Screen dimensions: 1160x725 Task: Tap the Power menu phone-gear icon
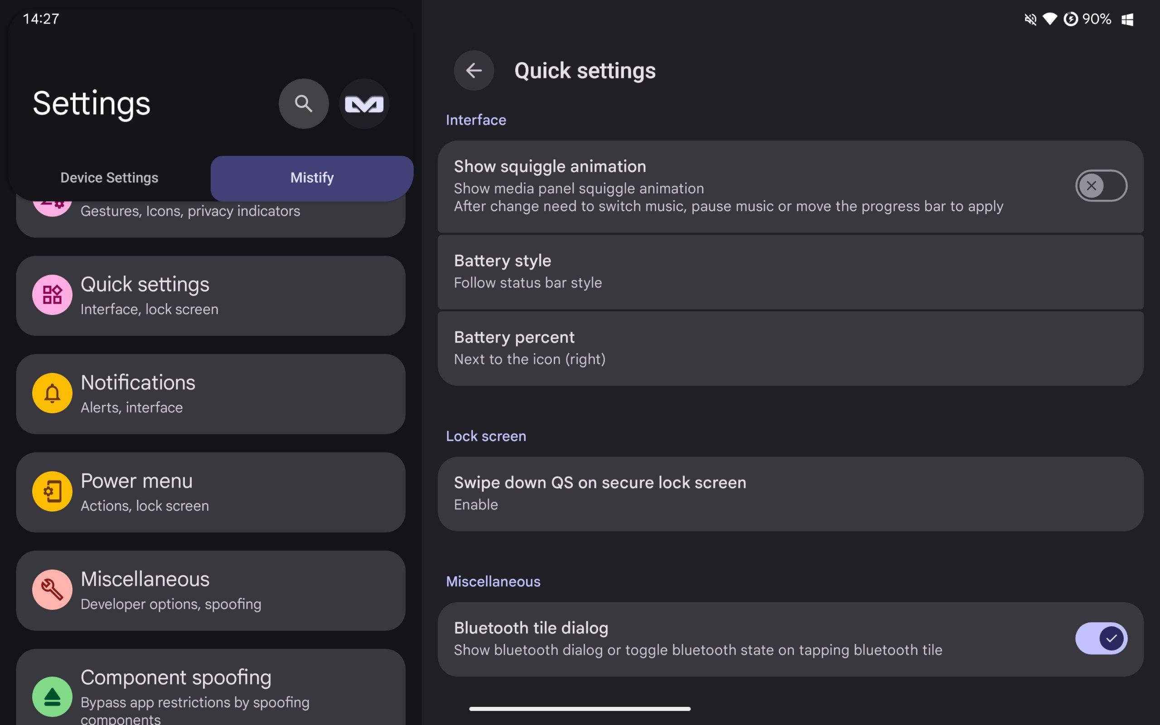click(52, 491)
